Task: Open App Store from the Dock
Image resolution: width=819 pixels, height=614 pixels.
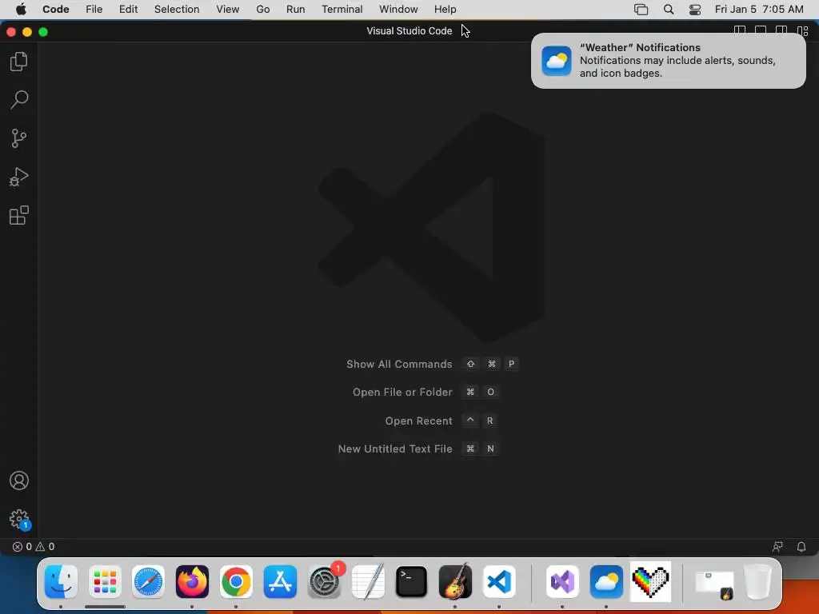Action: [280, 582]
